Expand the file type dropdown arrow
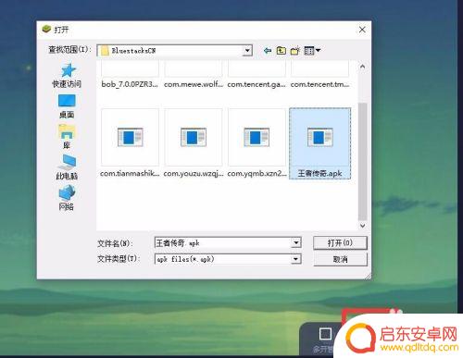The image size is (463, 358). (x=295, y=259)
